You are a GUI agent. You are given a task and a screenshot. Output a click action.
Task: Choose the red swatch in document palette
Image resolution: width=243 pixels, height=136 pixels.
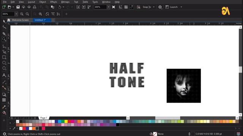(x=24, y=128)
